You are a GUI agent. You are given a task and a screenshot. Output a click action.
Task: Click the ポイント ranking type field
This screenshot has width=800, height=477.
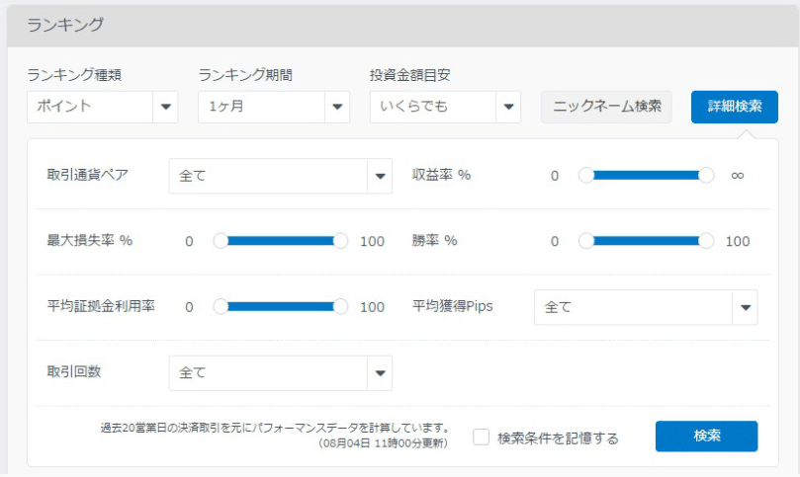click(x=90, y=107)
